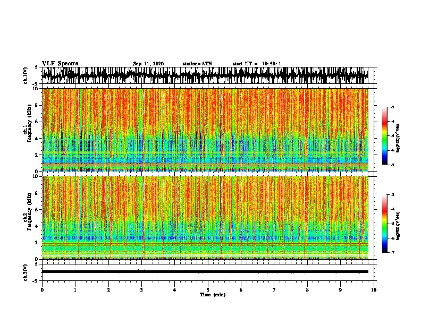Click the "station= ATH" header text
The width and height of the screenshot is (421, 325).
197,64
